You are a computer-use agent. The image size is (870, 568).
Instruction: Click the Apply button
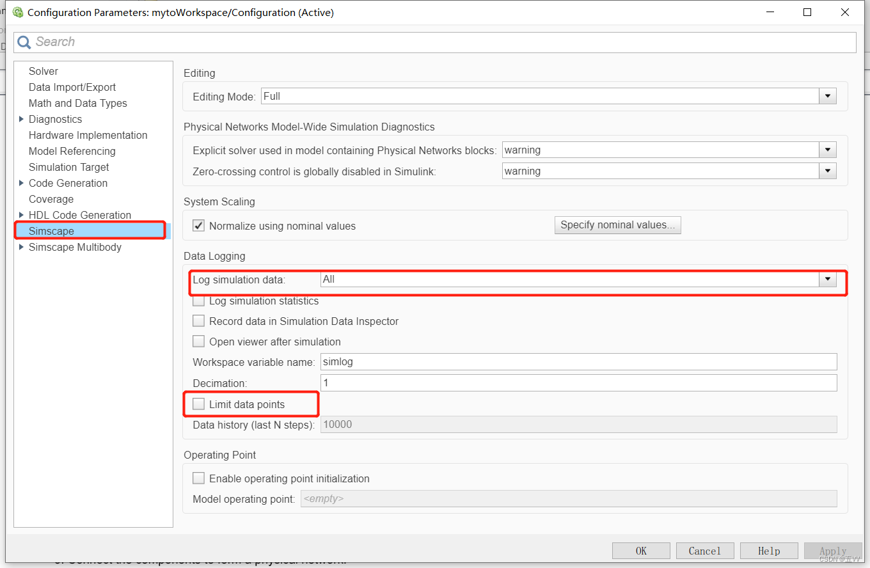coord(833,551)
